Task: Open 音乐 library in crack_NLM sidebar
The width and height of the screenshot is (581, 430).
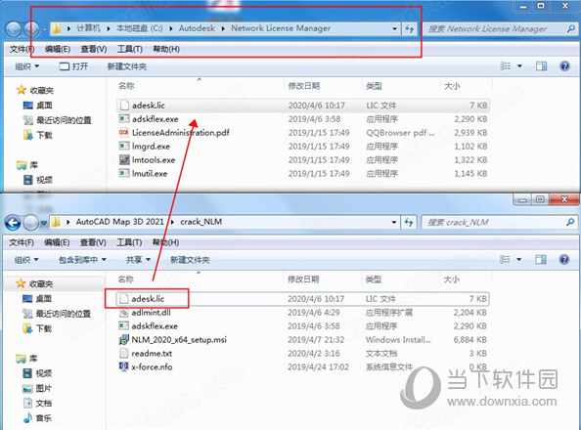Action: coord(37,418)
